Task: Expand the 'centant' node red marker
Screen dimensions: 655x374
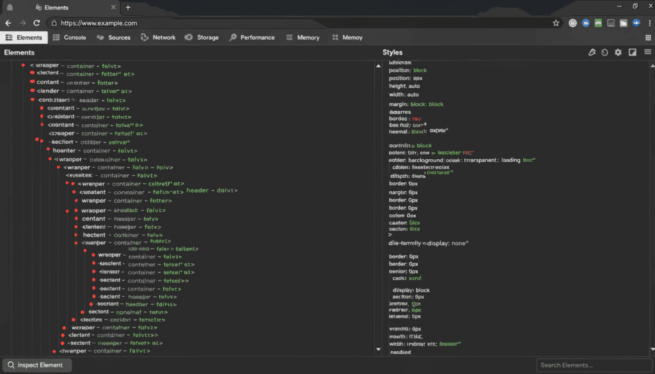Action: click(x=76, y=218)
